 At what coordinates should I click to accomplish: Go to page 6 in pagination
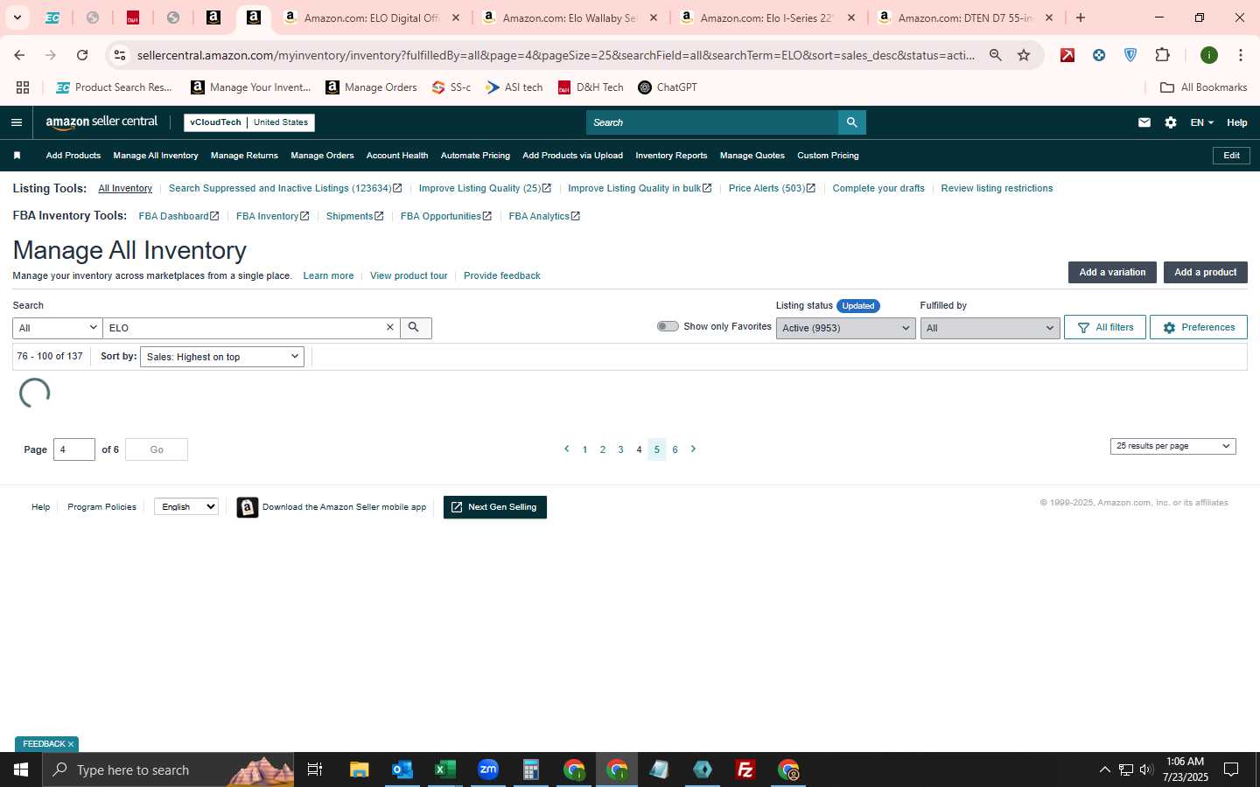[x=675, y=449]
